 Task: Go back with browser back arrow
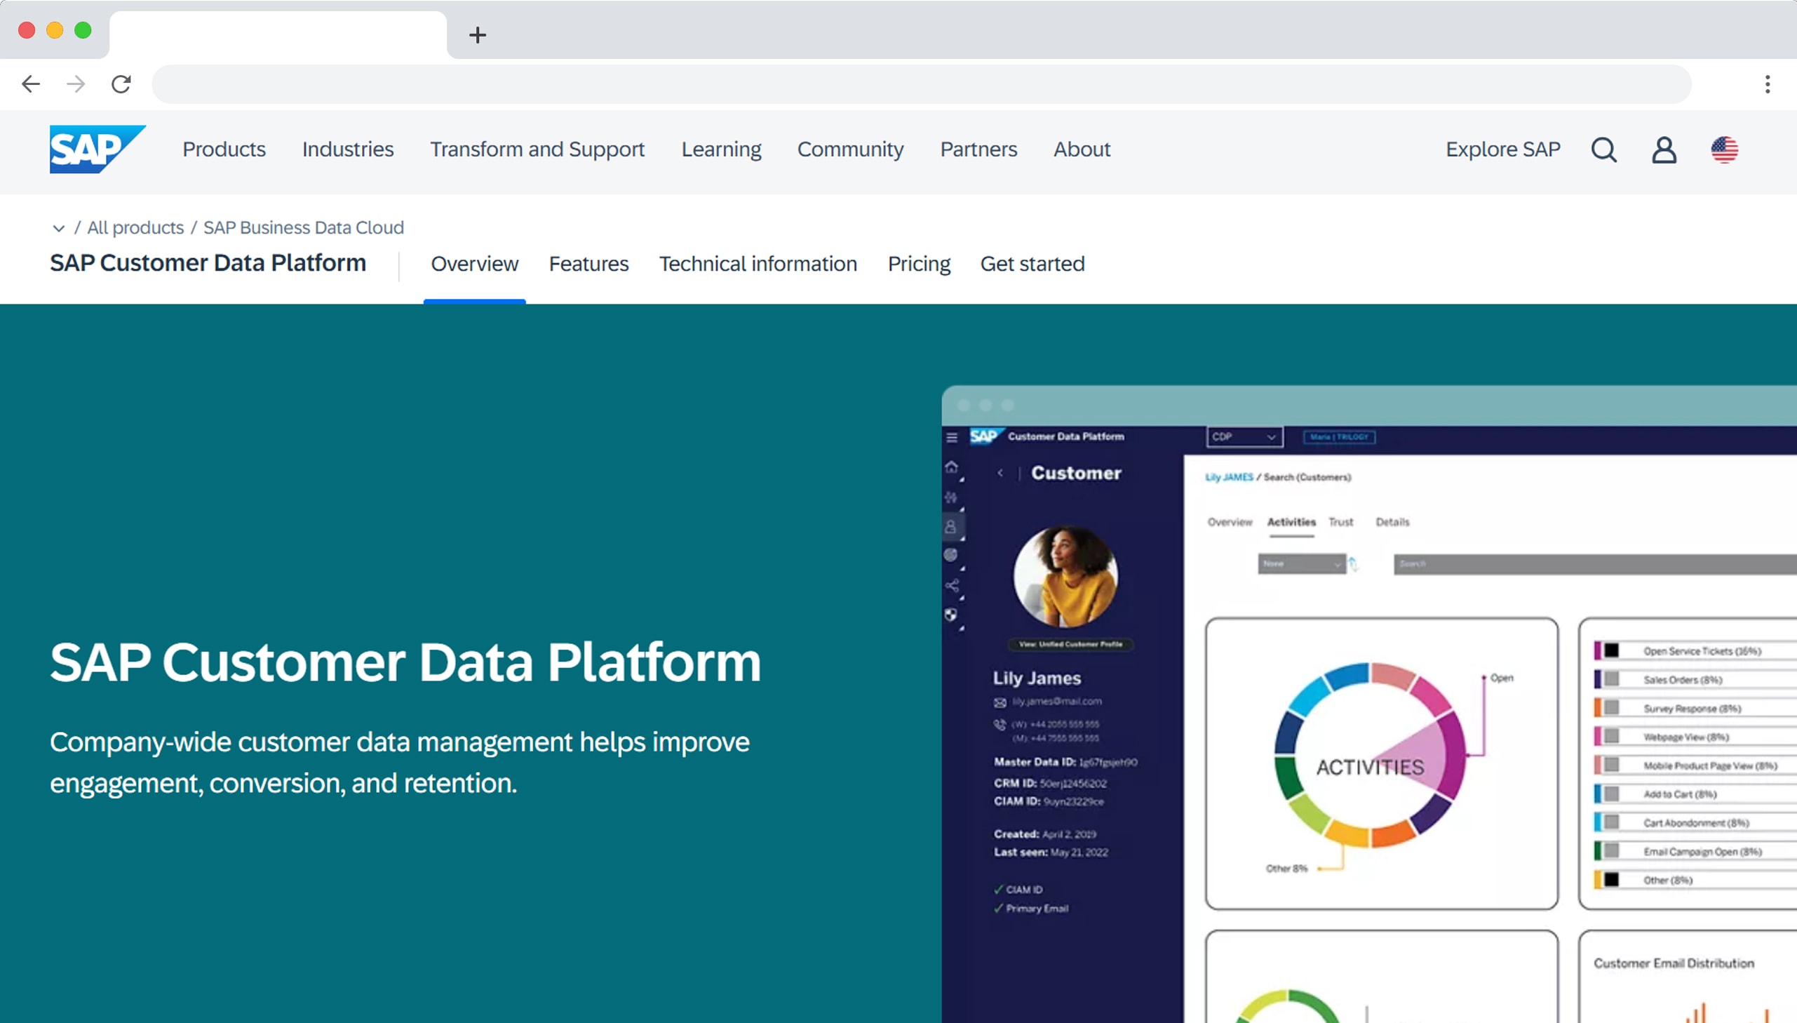point(31,84)
